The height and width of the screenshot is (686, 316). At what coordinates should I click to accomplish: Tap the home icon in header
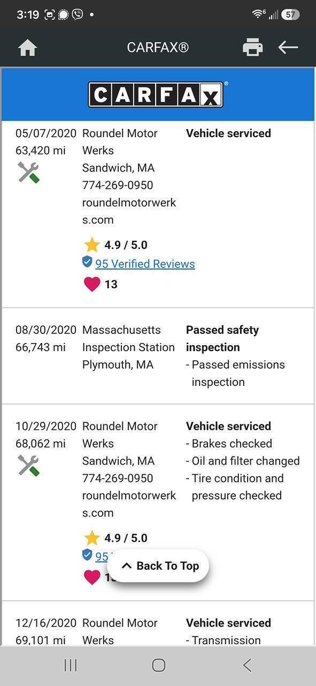point(27,48)
